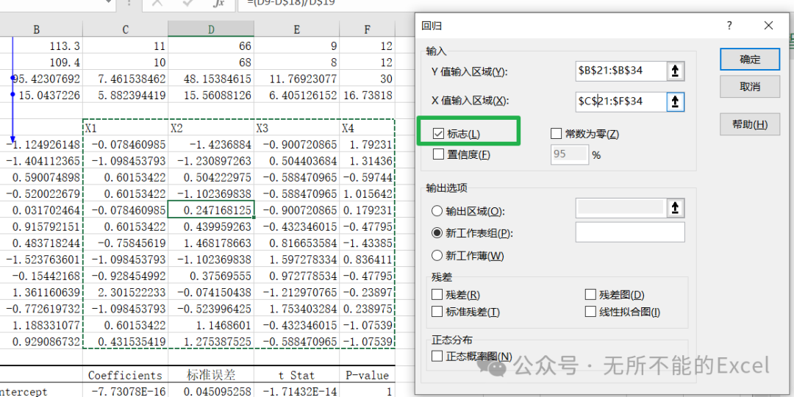Screen dimensions: 794x397
Task: Select cell containing 1.275387525
Action: click(x=211, y=340)
